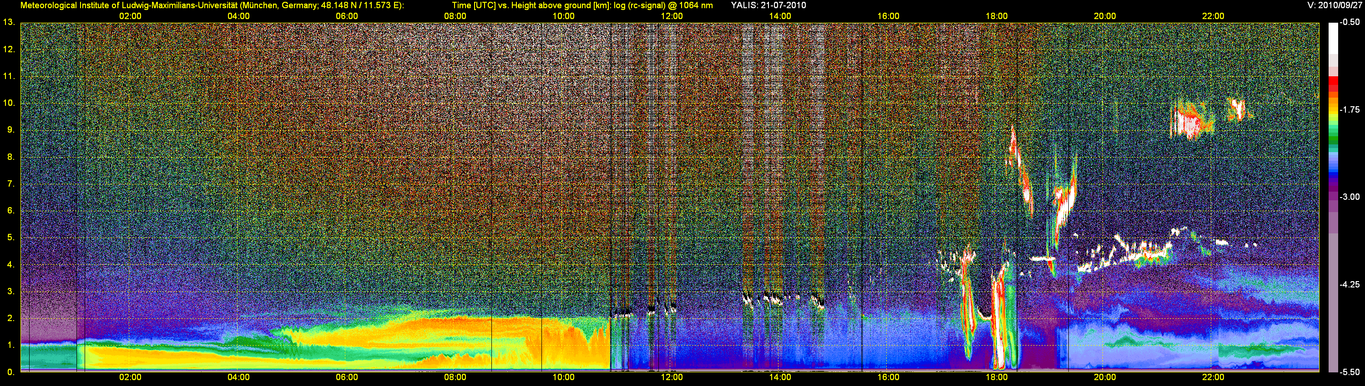Click the 13 km height axis label

point(8,22)
